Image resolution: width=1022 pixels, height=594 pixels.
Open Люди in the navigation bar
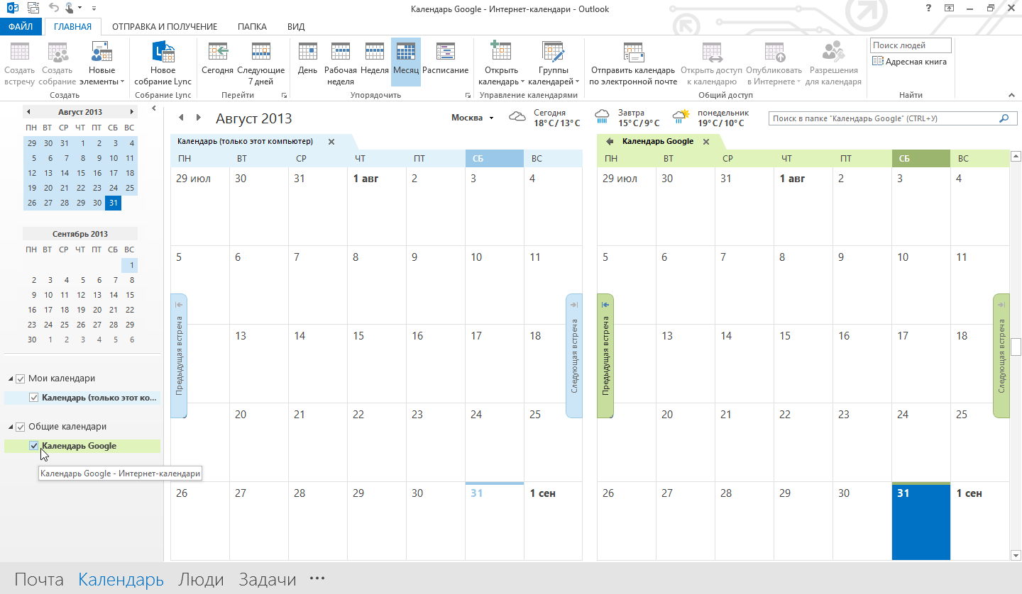pyautogui.click(x=201, y=579)
